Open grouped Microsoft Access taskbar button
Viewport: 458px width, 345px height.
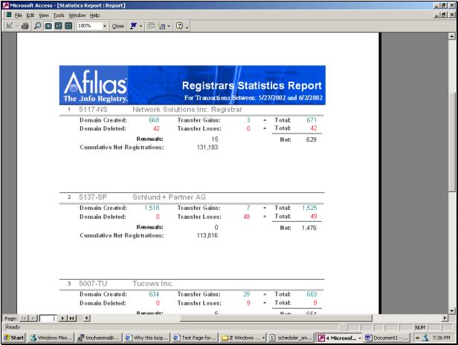(x=339, y=338)
